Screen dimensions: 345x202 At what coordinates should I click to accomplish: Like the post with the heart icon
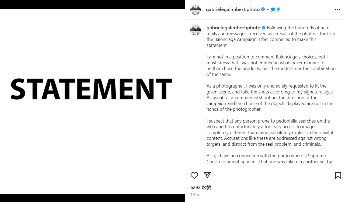(x=194, y=176)
